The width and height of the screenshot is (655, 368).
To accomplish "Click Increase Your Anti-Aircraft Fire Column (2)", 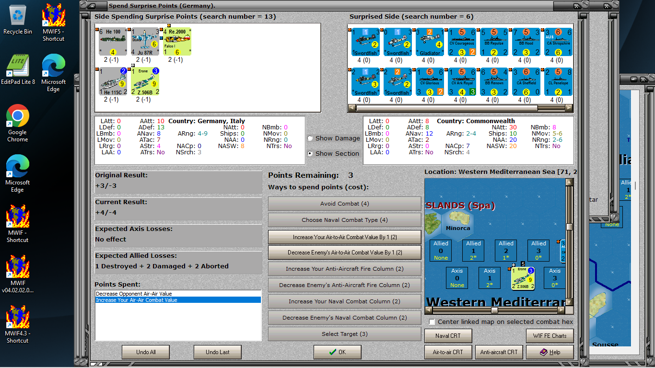I will [x=344, y=269].
